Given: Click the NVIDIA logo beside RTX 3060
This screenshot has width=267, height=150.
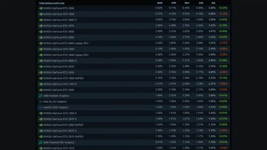Looking at the screenshot, I should [x=41, y=8].
